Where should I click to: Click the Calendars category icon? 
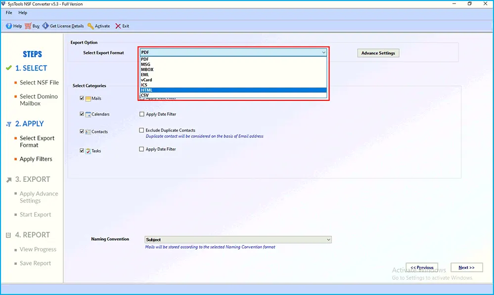click(88, 114)
